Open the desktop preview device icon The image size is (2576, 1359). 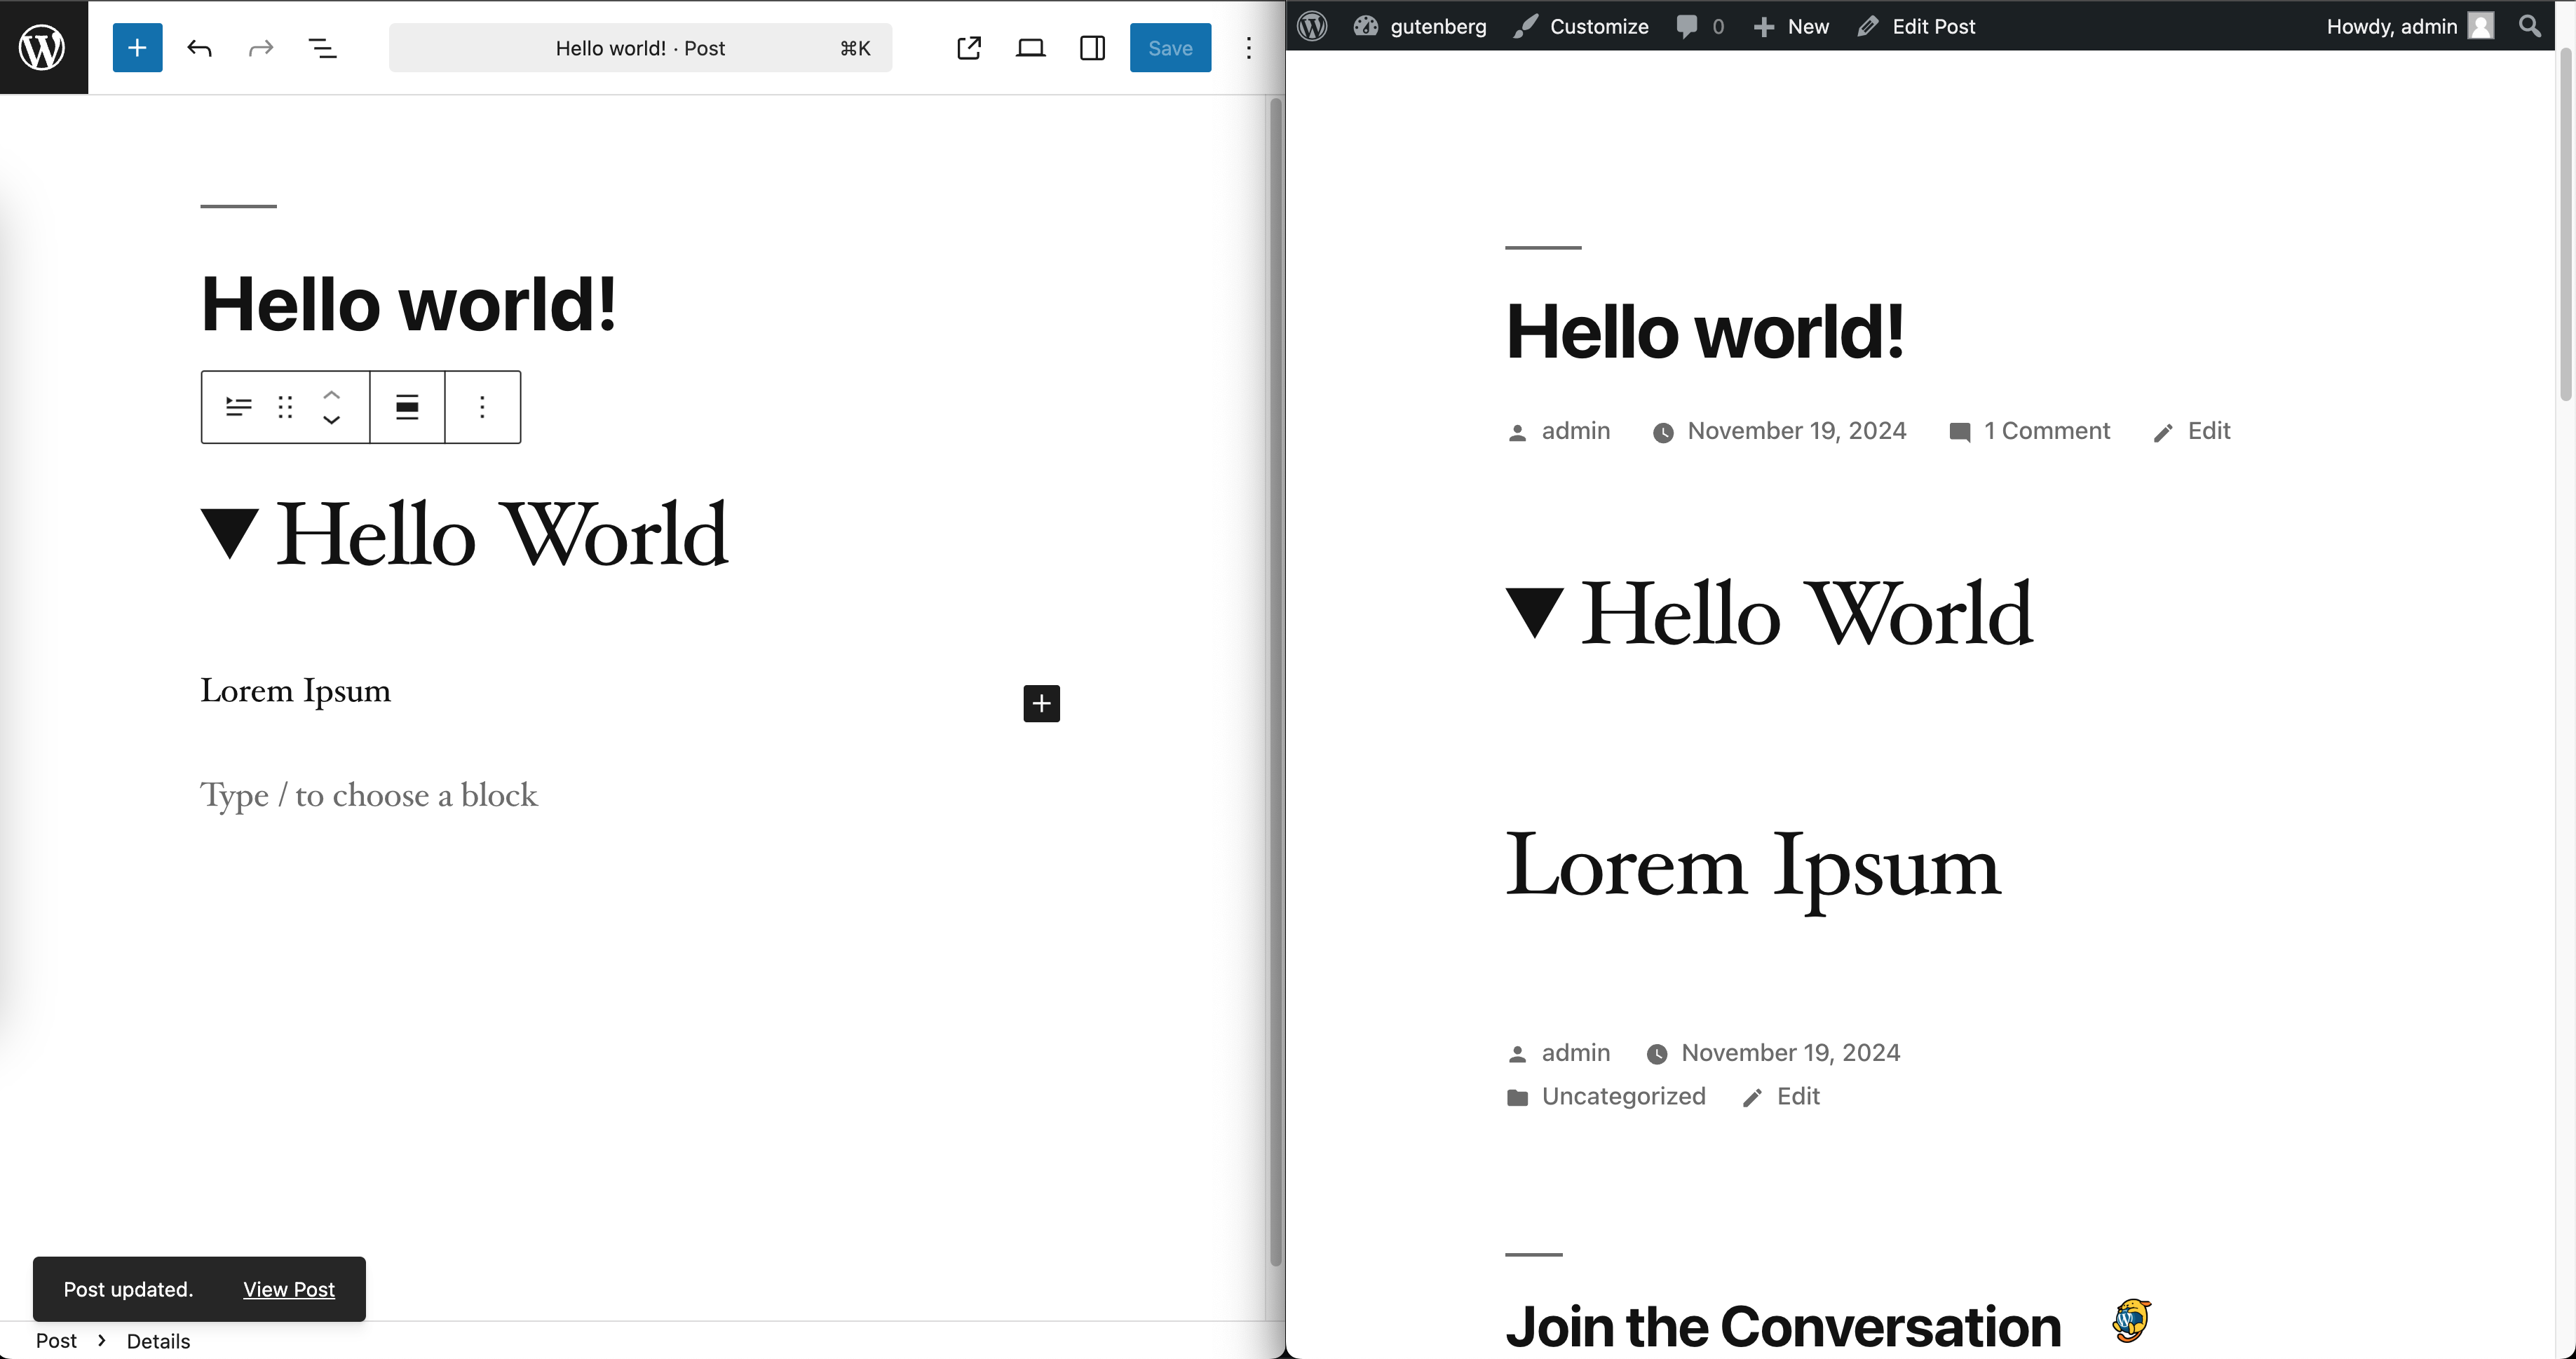point(1030,48)
